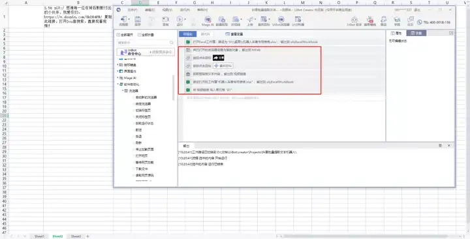Collapse the 浏览器 tree node
This screenshot has height=239, width=470.
(122, 91)
